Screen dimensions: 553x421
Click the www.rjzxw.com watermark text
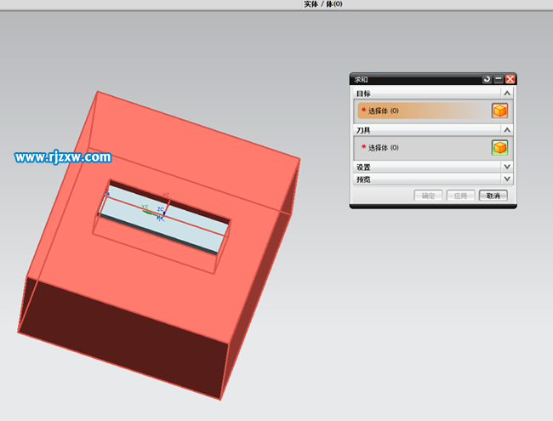pyautogui.click(x=63, y=157)
